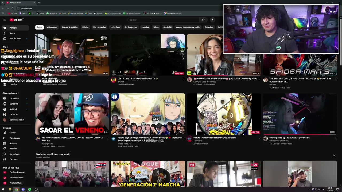Open Gmail bookmark
Screen dimensions: 342x192
[63, 13]
